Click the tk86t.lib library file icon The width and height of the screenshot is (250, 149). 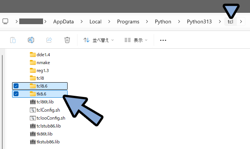(33, 134)
